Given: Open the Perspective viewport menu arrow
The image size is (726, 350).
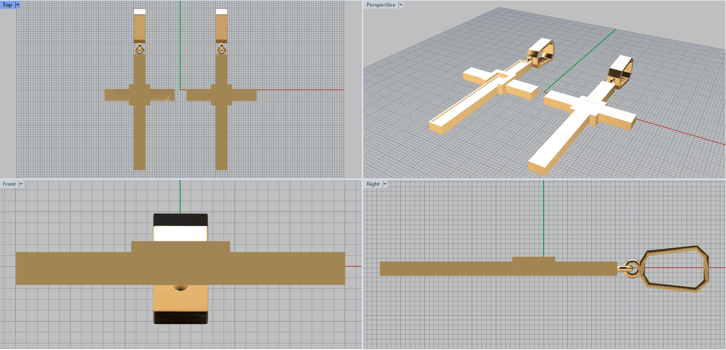Looking at the screenshot, I should (401, 5).
